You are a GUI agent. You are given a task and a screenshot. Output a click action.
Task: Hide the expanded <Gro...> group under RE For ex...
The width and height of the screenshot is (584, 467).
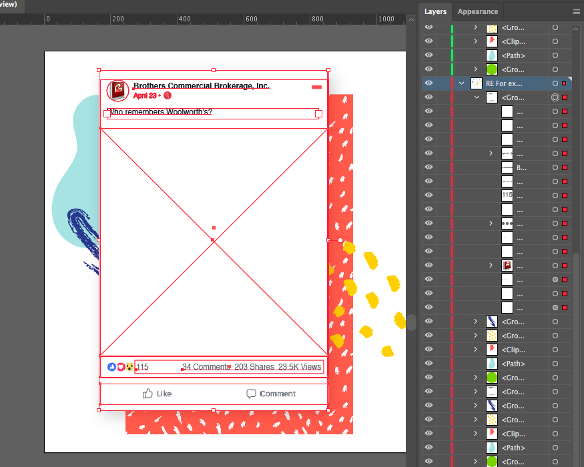[x=428, y=97]
